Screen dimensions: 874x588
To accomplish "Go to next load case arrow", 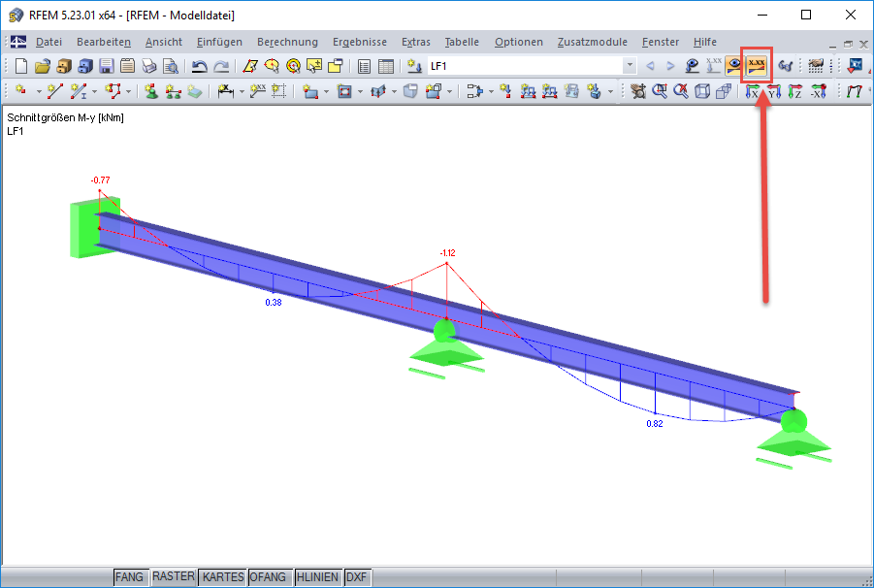I will (670, 66).
